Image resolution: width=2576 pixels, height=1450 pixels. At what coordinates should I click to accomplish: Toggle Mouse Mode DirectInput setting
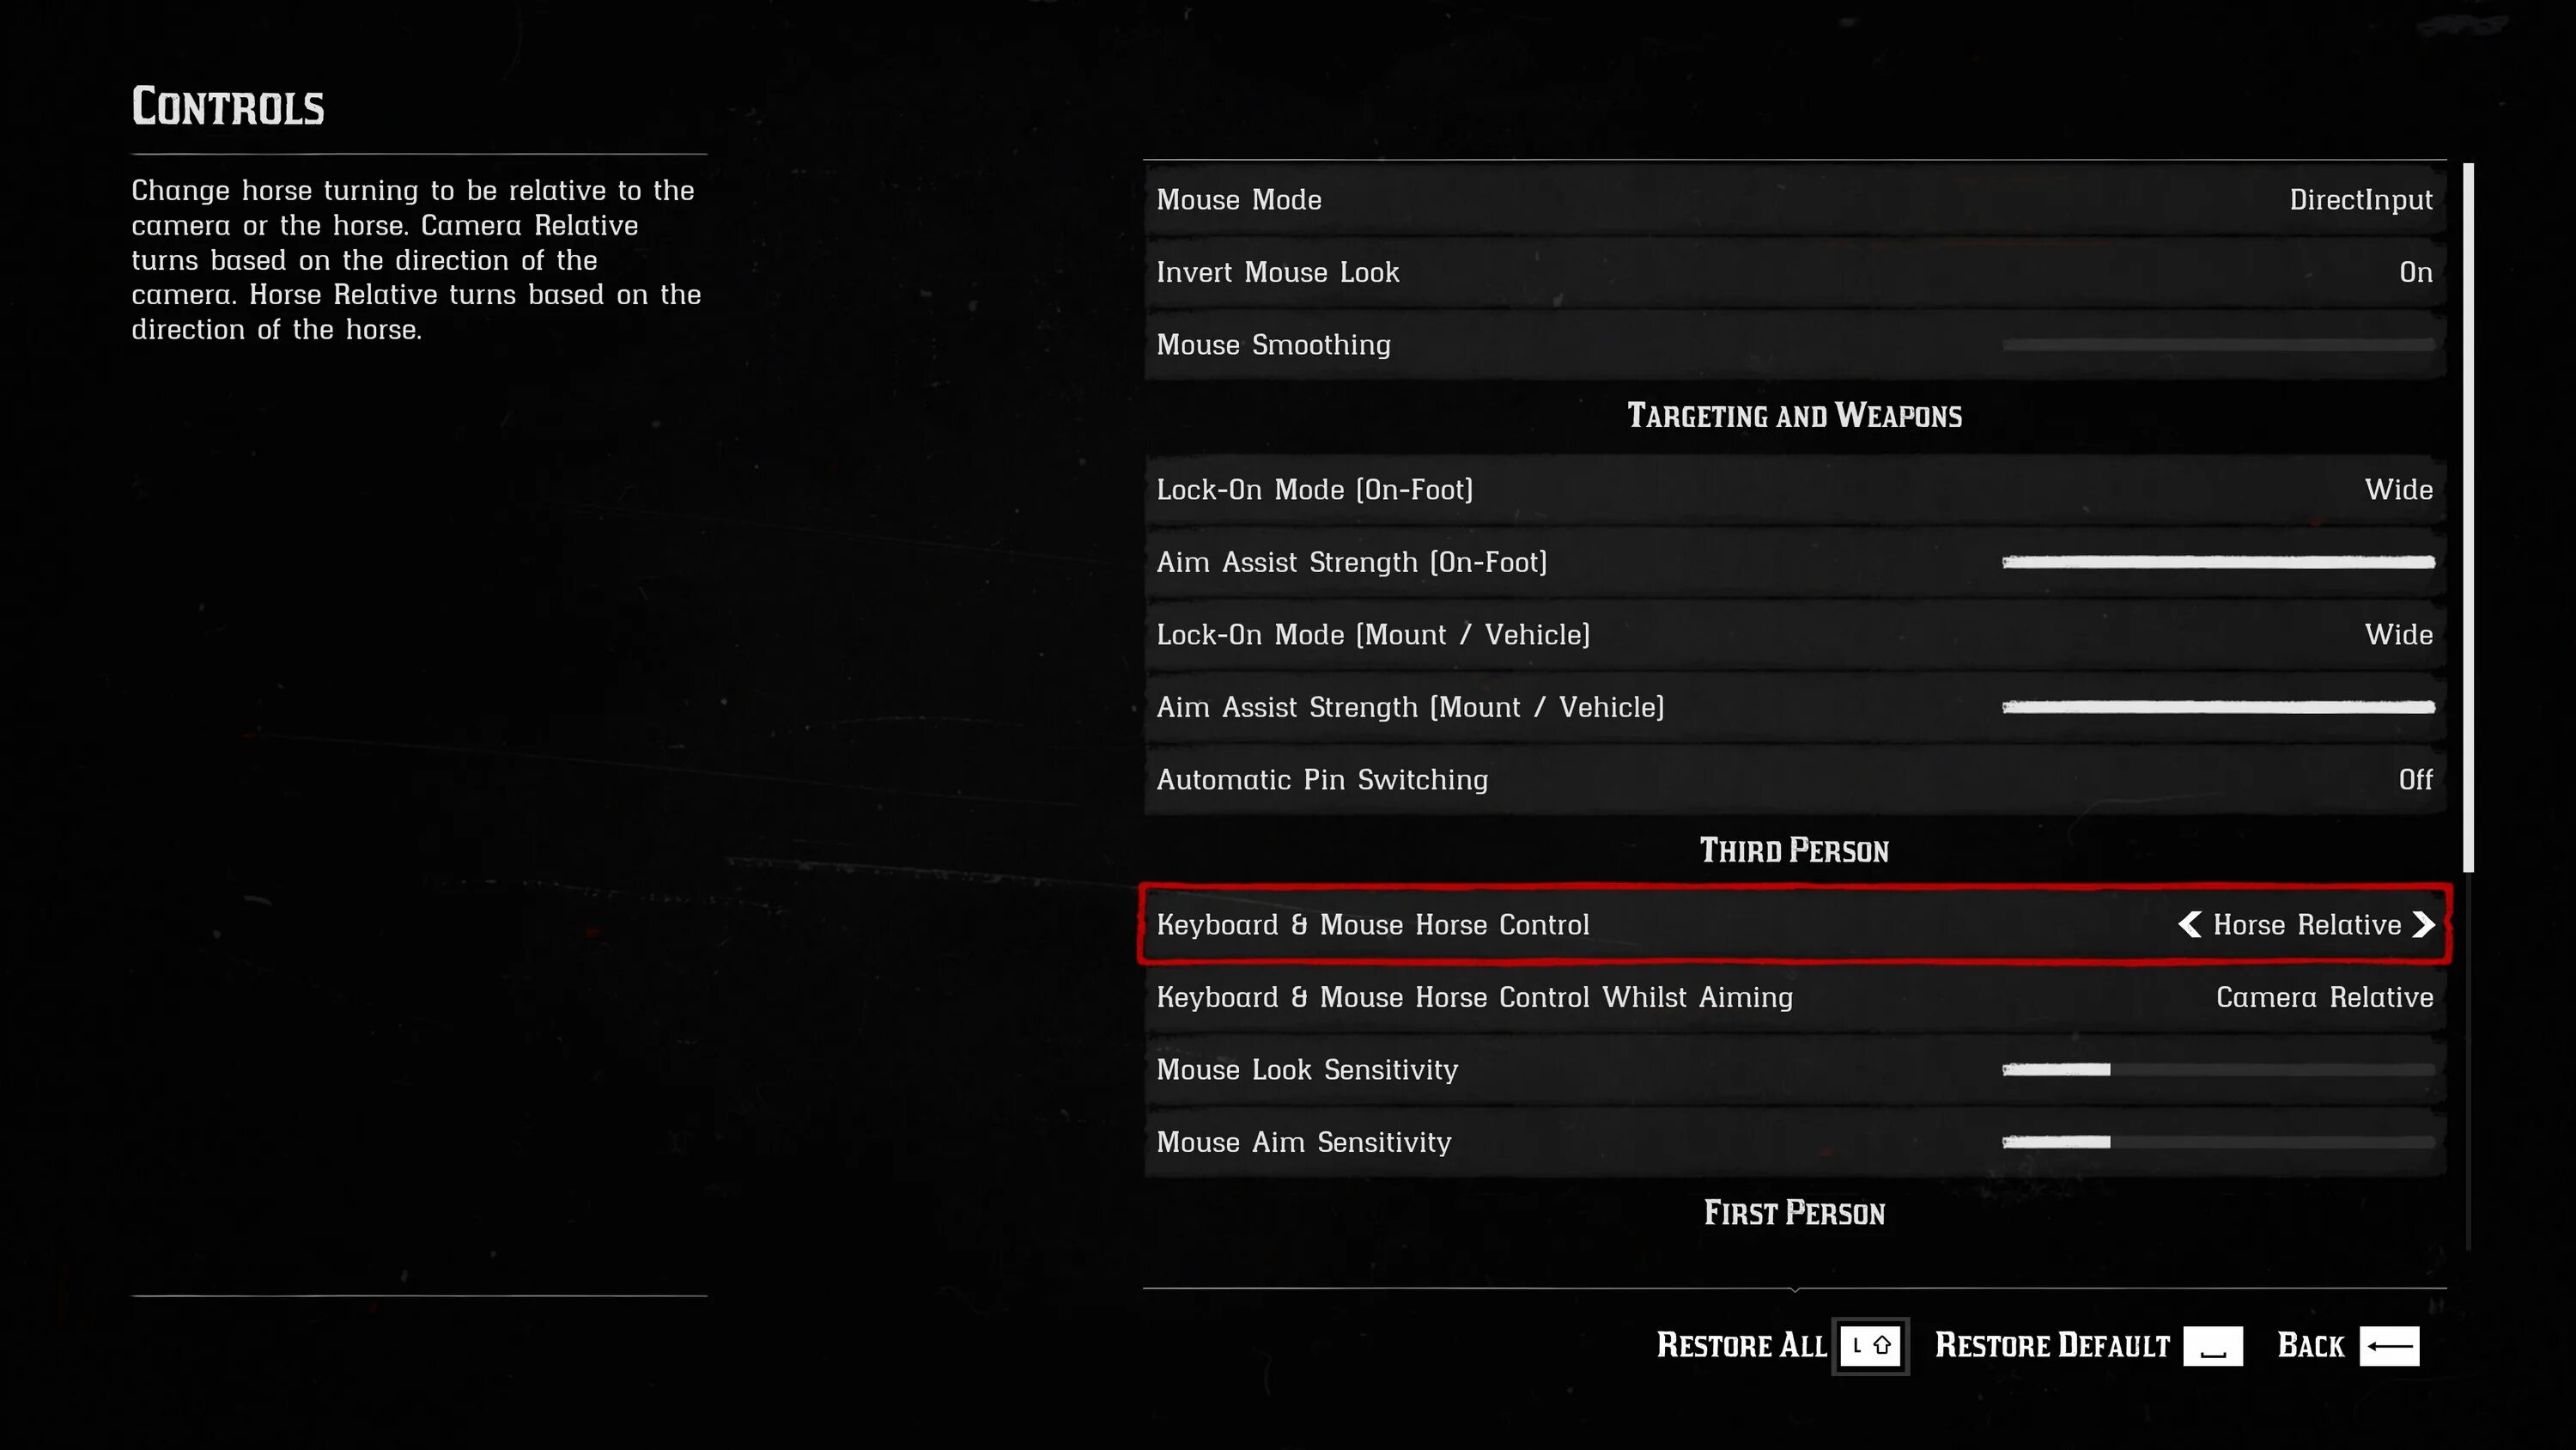[1792, 200]
